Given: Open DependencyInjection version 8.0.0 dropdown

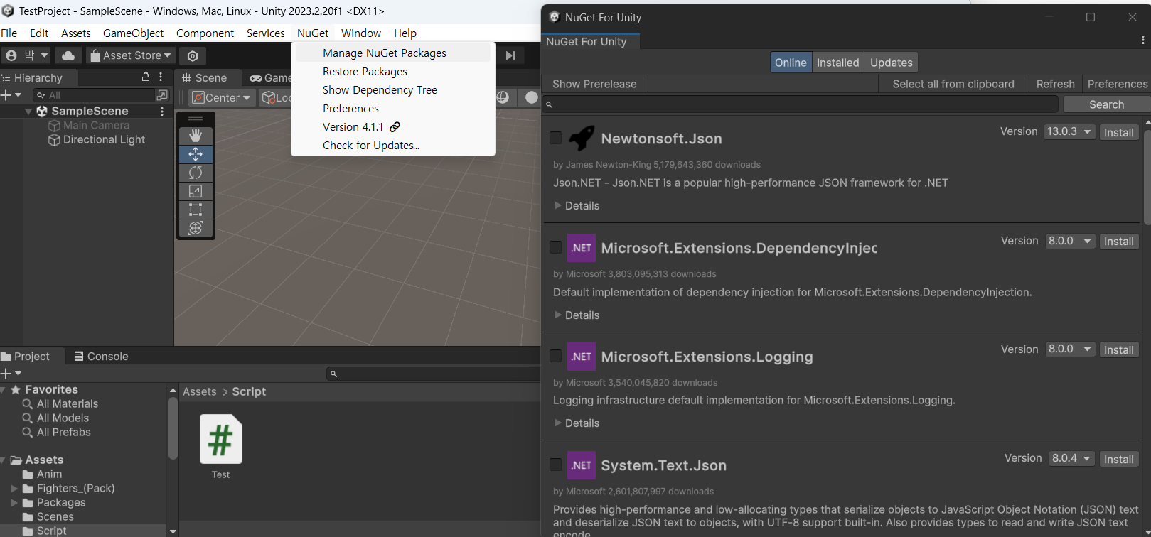Looking at the screenshot, I should point(1070,241).
